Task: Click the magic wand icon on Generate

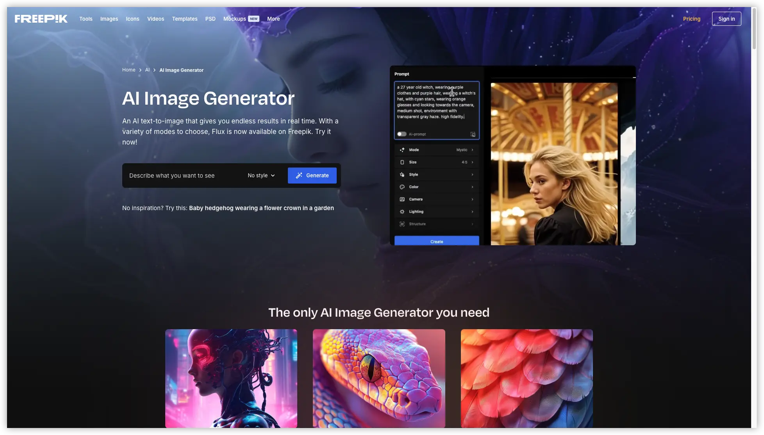Action: [299, 175]
